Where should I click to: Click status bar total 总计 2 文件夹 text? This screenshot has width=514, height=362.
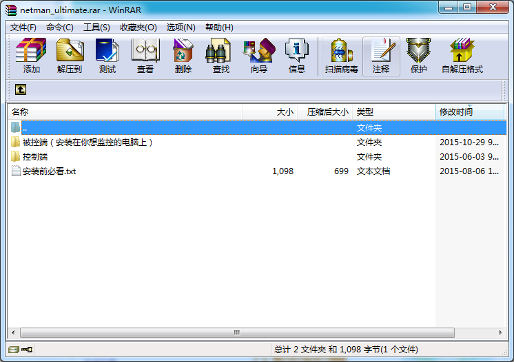[346, 350]
